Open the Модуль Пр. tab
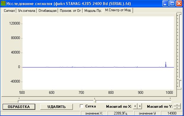This screenshot has height=116, width=184. pos(93,11)
